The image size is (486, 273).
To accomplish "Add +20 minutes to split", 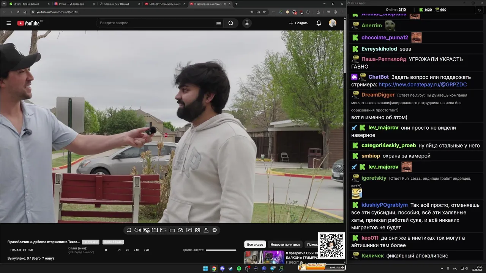I will click(146, 250).
